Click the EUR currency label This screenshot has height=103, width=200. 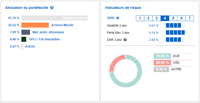tap(176, 56)
